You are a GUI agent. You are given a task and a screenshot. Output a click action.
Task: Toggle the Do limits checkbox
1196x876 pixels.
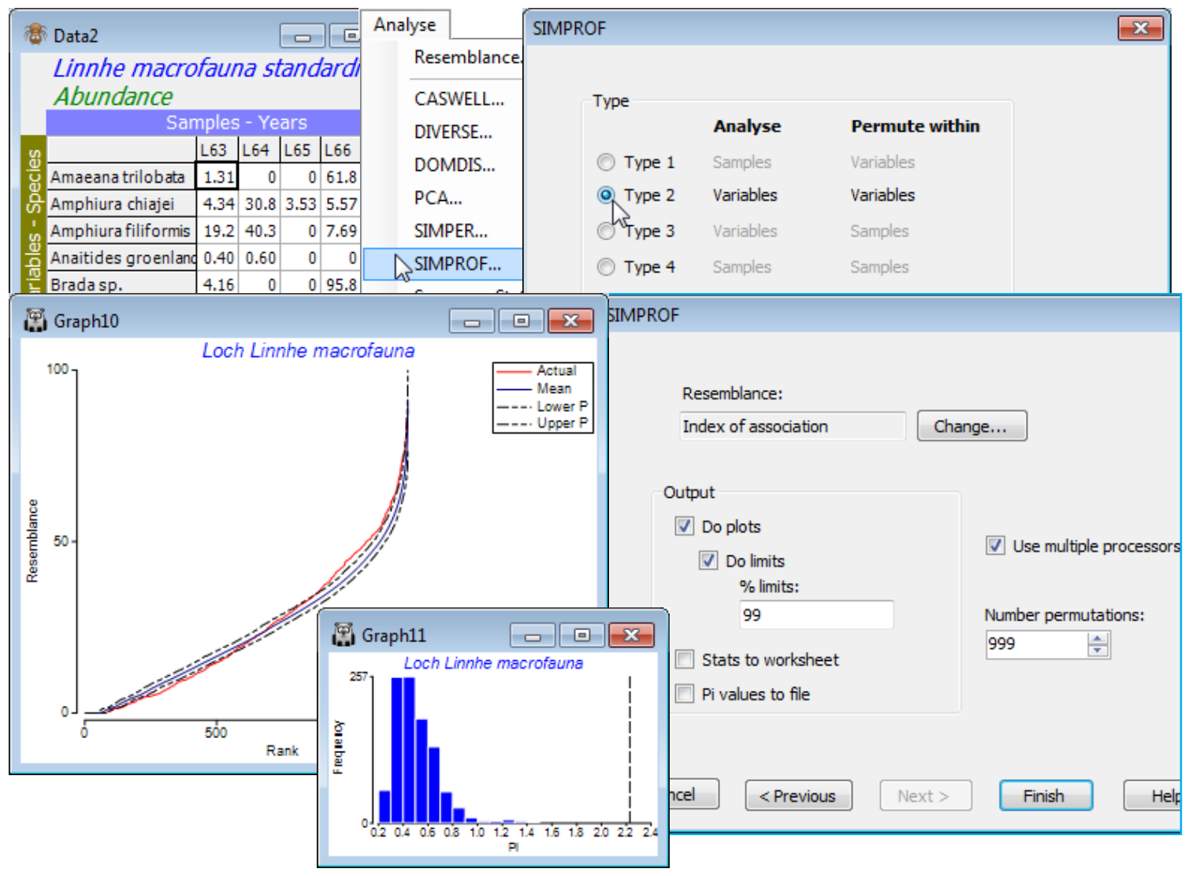708,561
